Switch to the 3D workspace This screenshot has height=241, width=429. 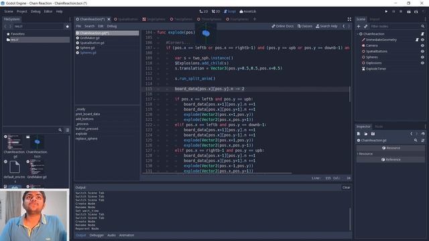point(216,11)
